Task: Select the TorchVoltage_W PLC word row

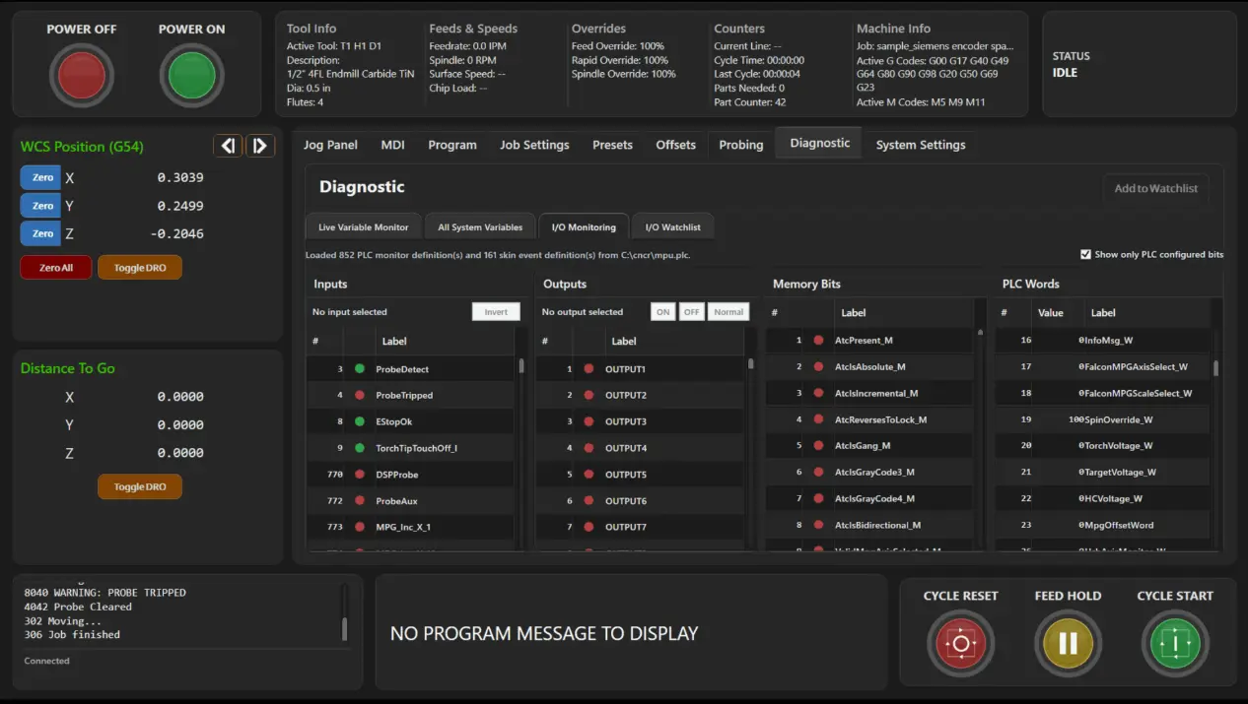Action: click(1102, 445)
